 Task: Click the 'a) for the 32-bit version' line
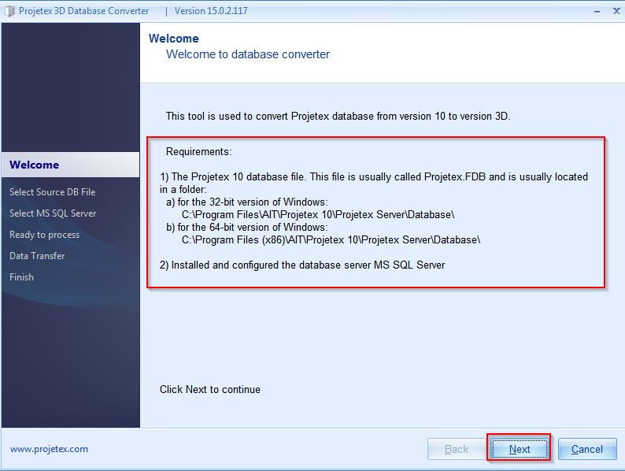point(246,202)
